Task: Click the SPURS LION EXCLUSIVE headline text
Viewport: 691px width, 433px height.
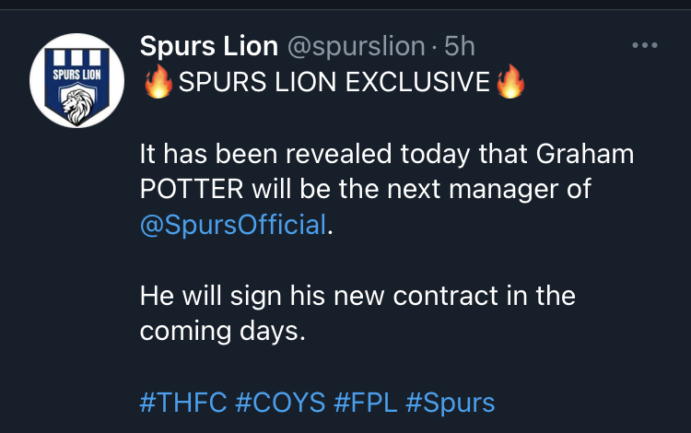Action: (x=334, y=82)
